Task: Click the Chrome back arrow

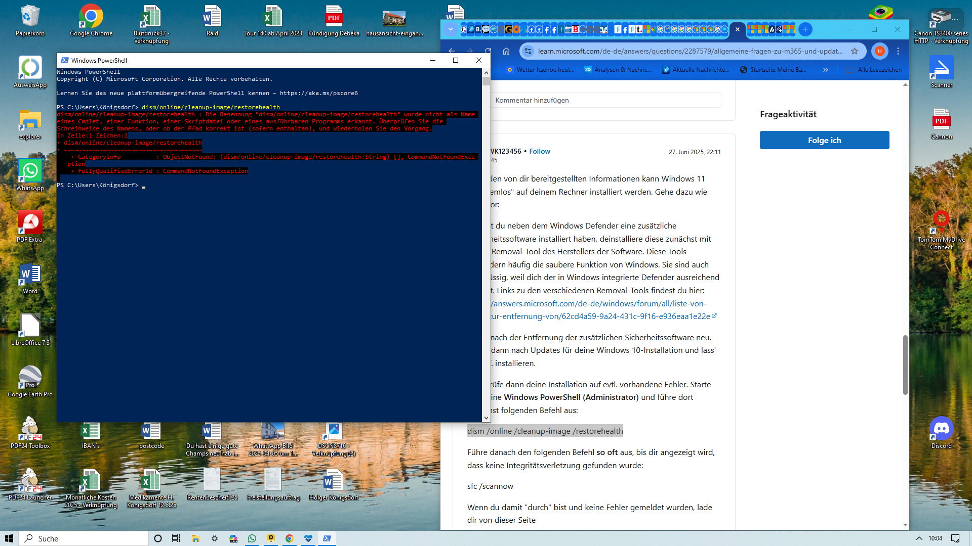Action: click(x=452, y=51)
